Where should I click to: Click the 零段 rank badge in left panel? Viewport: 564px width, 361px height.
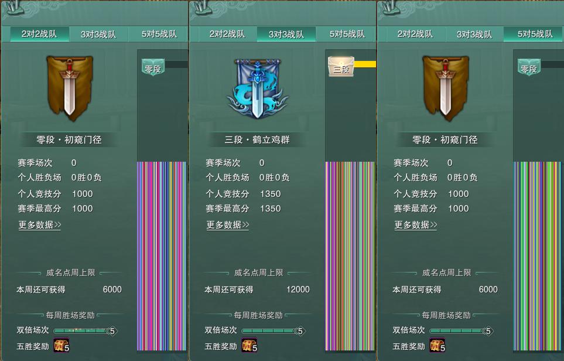click(x=153, y=67)
